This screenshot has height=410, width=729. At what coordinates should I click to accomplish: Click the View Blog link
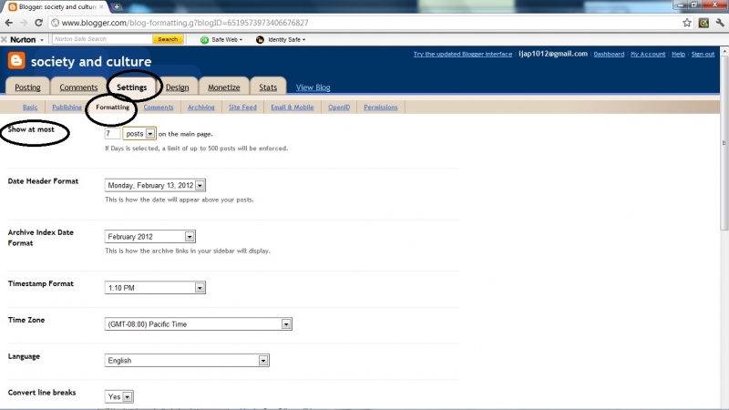(313, 87)
